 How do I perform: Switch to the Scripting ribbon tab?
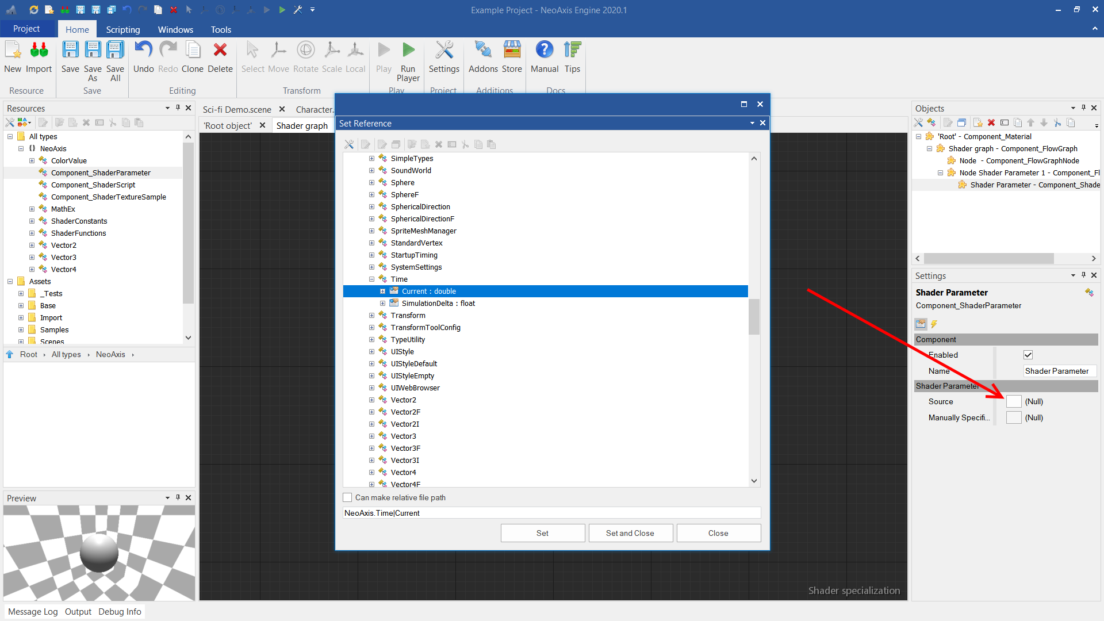tap(122, 29)
